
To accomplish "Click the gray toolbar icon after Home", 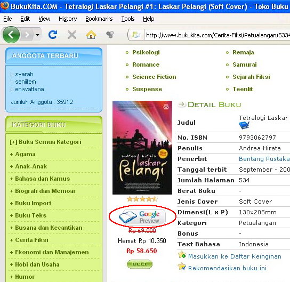I will pyautogui.click(x=110, y=35).
